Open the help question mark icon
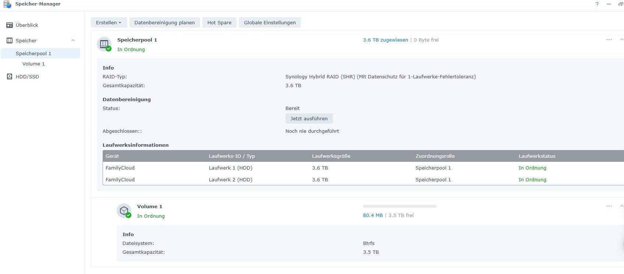 point(597,4)
